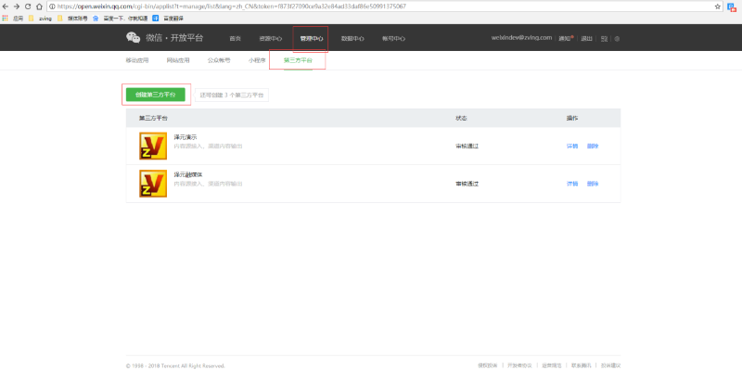Image resolution: width=742 pixels, height=383 pixels.
Task: Click 删除 for 泽元融媒体
Action: pos(593,184)
